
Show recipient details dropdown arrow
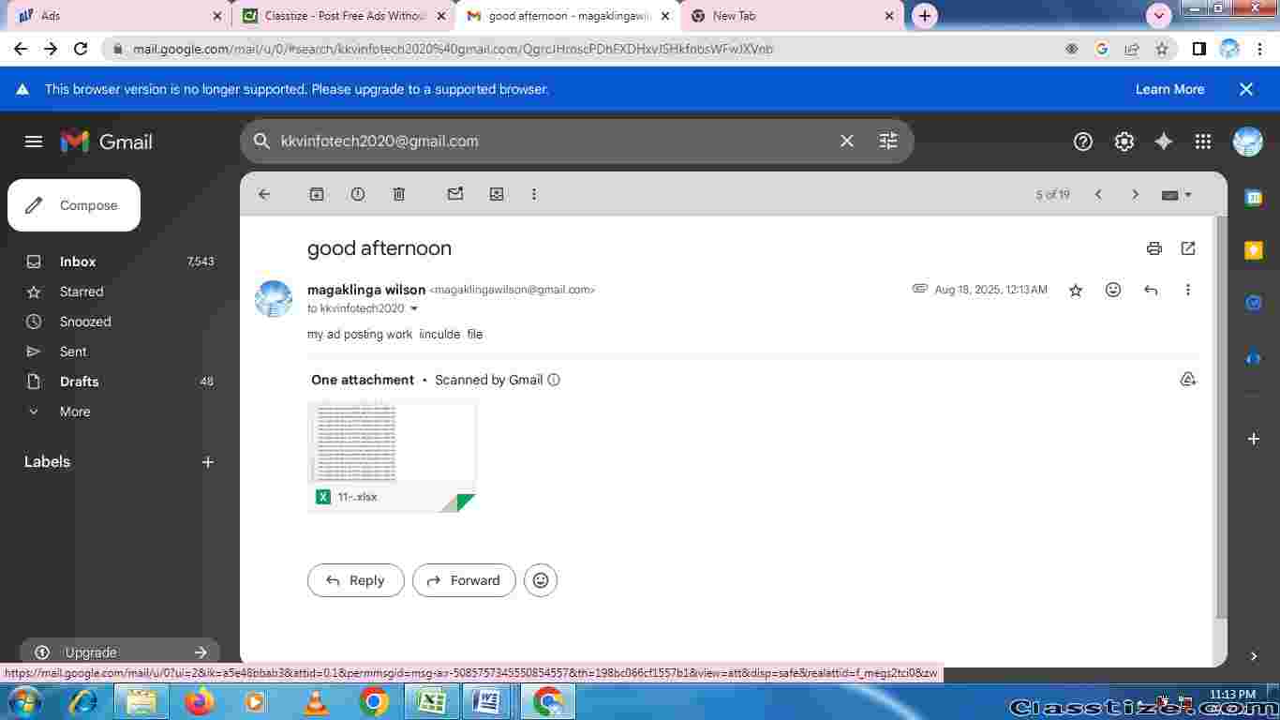414,308
